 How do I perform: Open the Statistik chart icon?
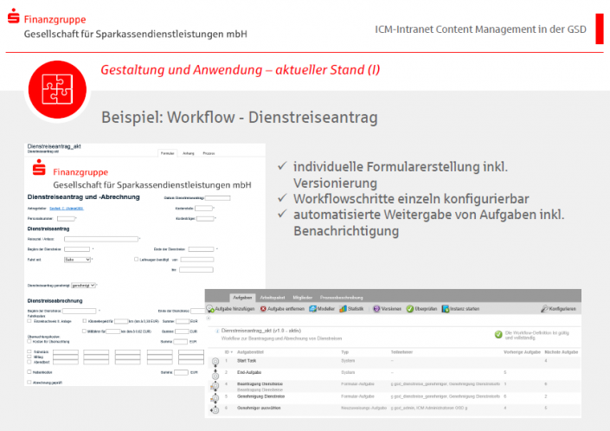pos(343,309)
